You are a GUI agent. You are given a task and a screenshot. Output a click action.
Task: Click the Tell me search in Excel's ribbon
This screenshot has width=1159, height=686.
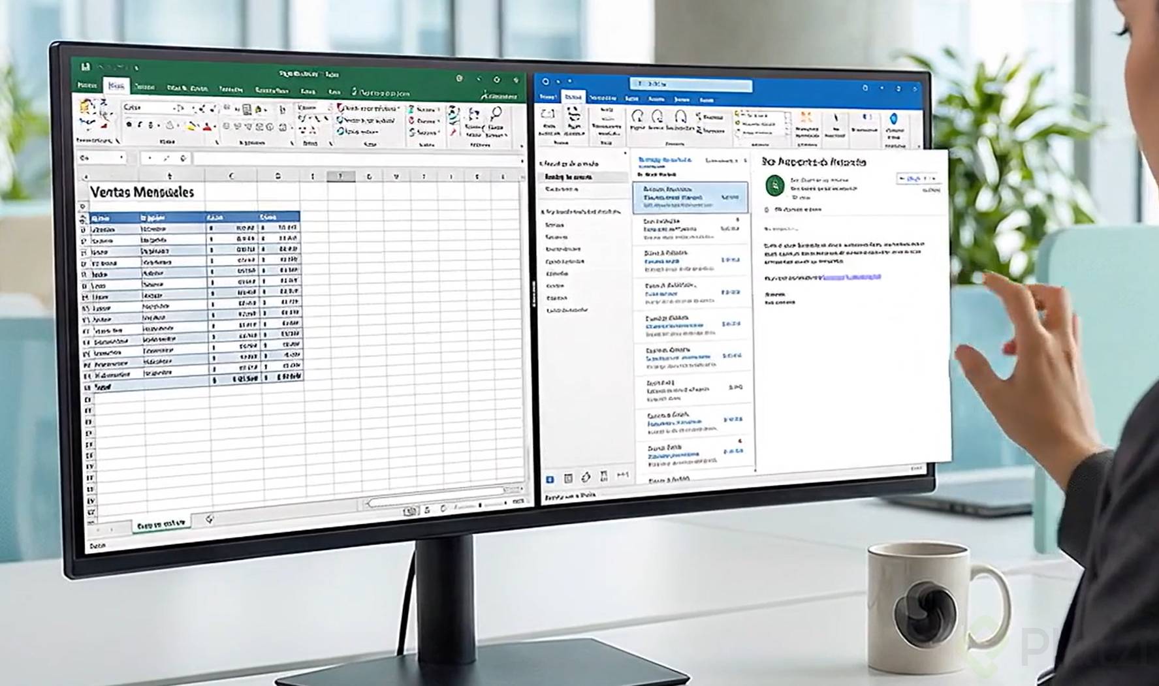[381, 93]
